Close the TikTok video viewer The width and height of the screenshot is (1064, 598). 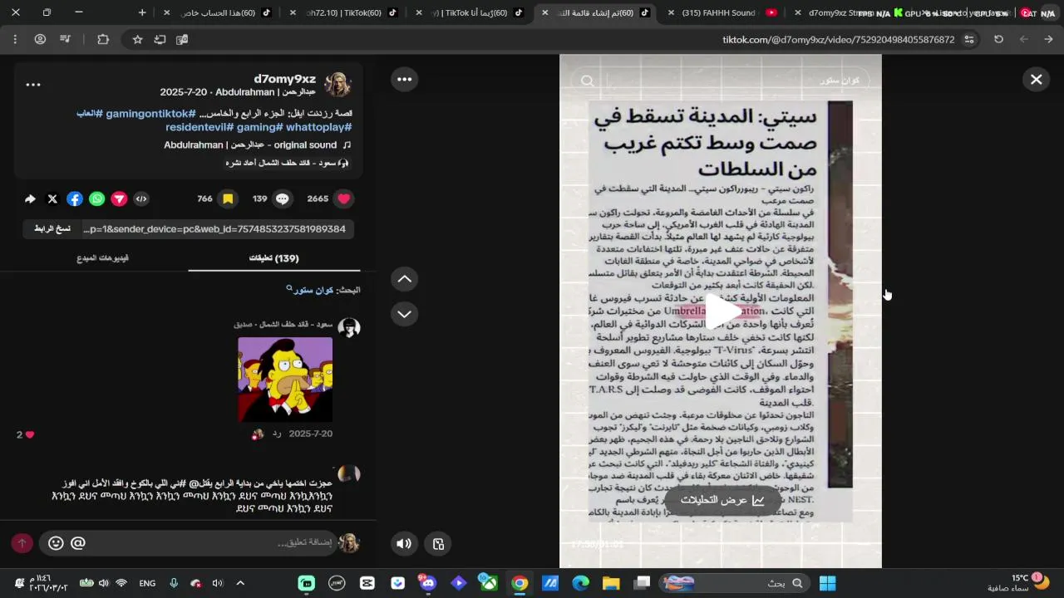1036,79
